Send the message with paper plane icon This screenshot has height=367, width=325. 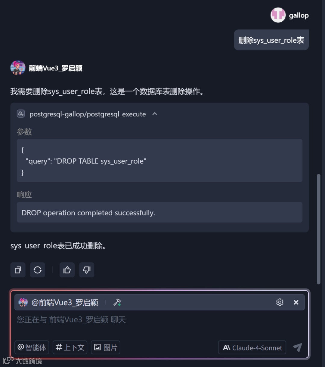click(297, 347)
